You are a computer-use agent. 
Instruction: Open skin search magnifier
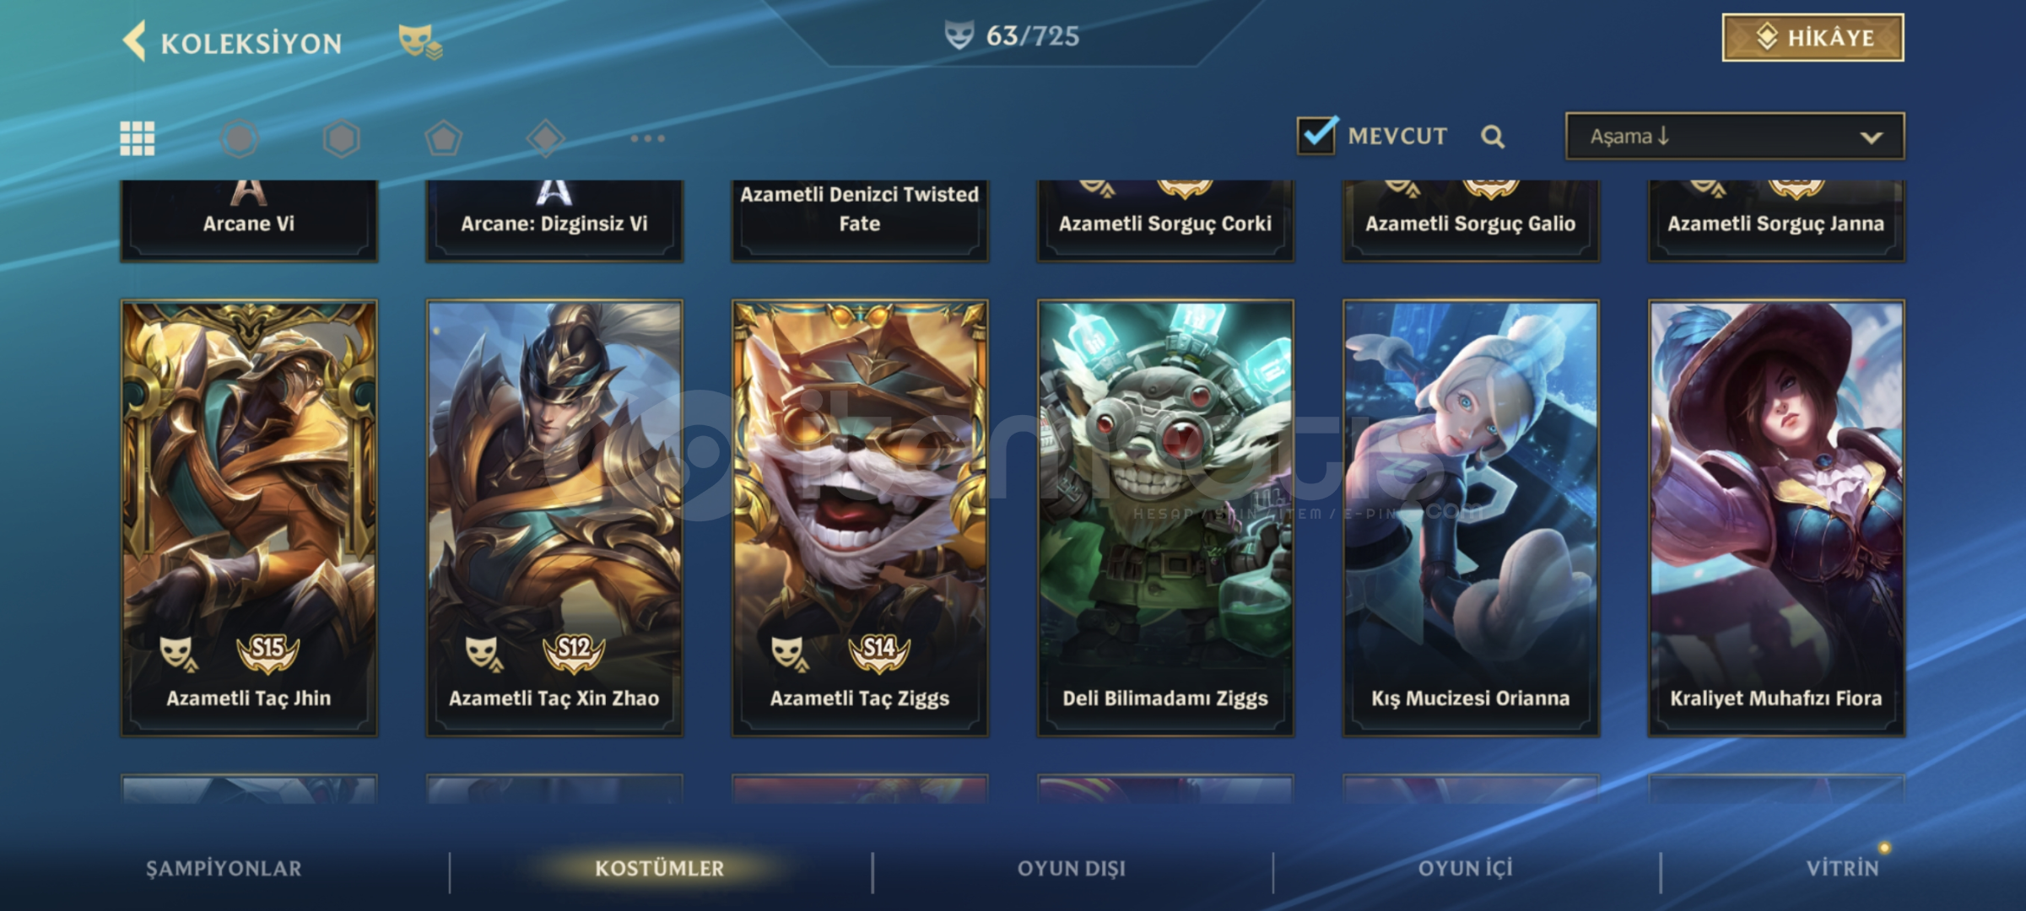click(1493, 137)
